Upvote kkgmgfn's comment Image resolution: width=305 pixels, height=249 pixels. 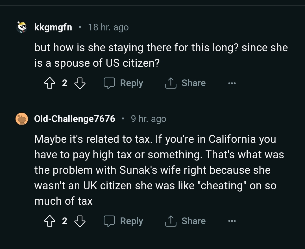click(x=49, y=83)
